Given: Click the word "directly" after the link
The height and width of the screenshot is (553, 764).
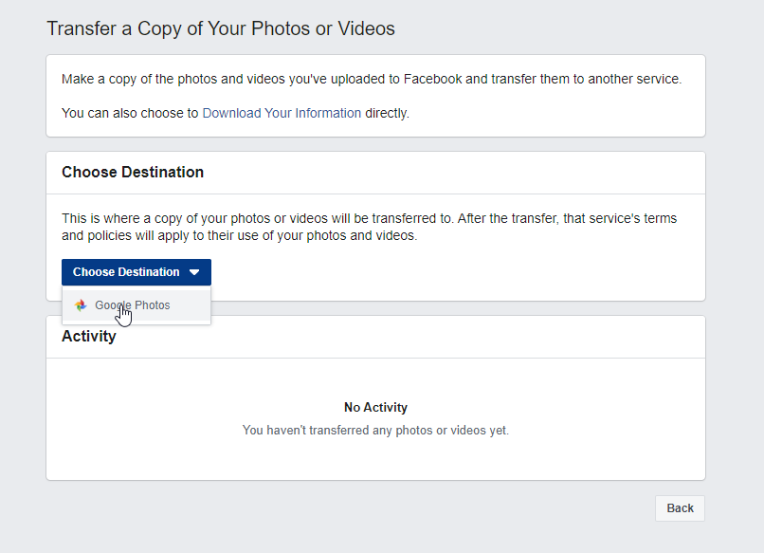Looking at the screenshot, I should (x=387, y=113).
